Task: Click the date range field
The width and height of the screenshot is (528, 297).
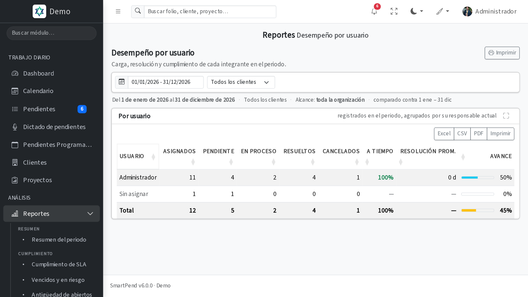Action: click(x=166, y=82)
